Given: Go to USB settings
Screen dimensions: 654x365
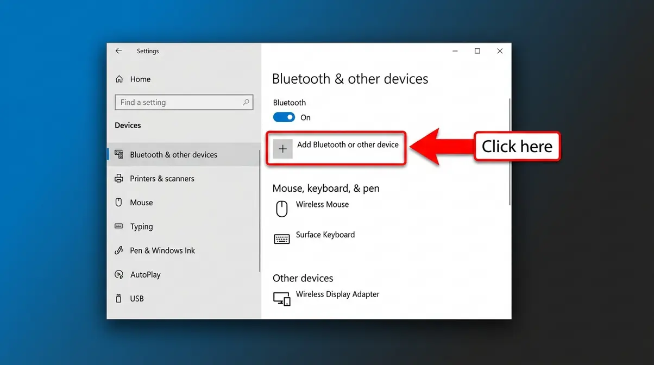Looking at the screenshot, I should pyautogui.click(x=184, y=298).
